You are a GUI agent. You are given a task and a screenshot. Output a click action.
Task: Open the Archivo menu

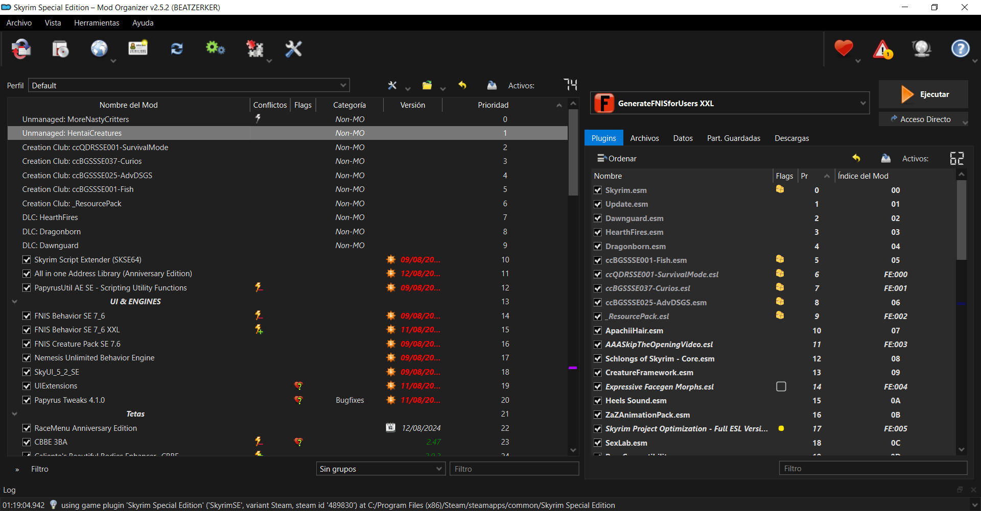(x=19, y=23)
